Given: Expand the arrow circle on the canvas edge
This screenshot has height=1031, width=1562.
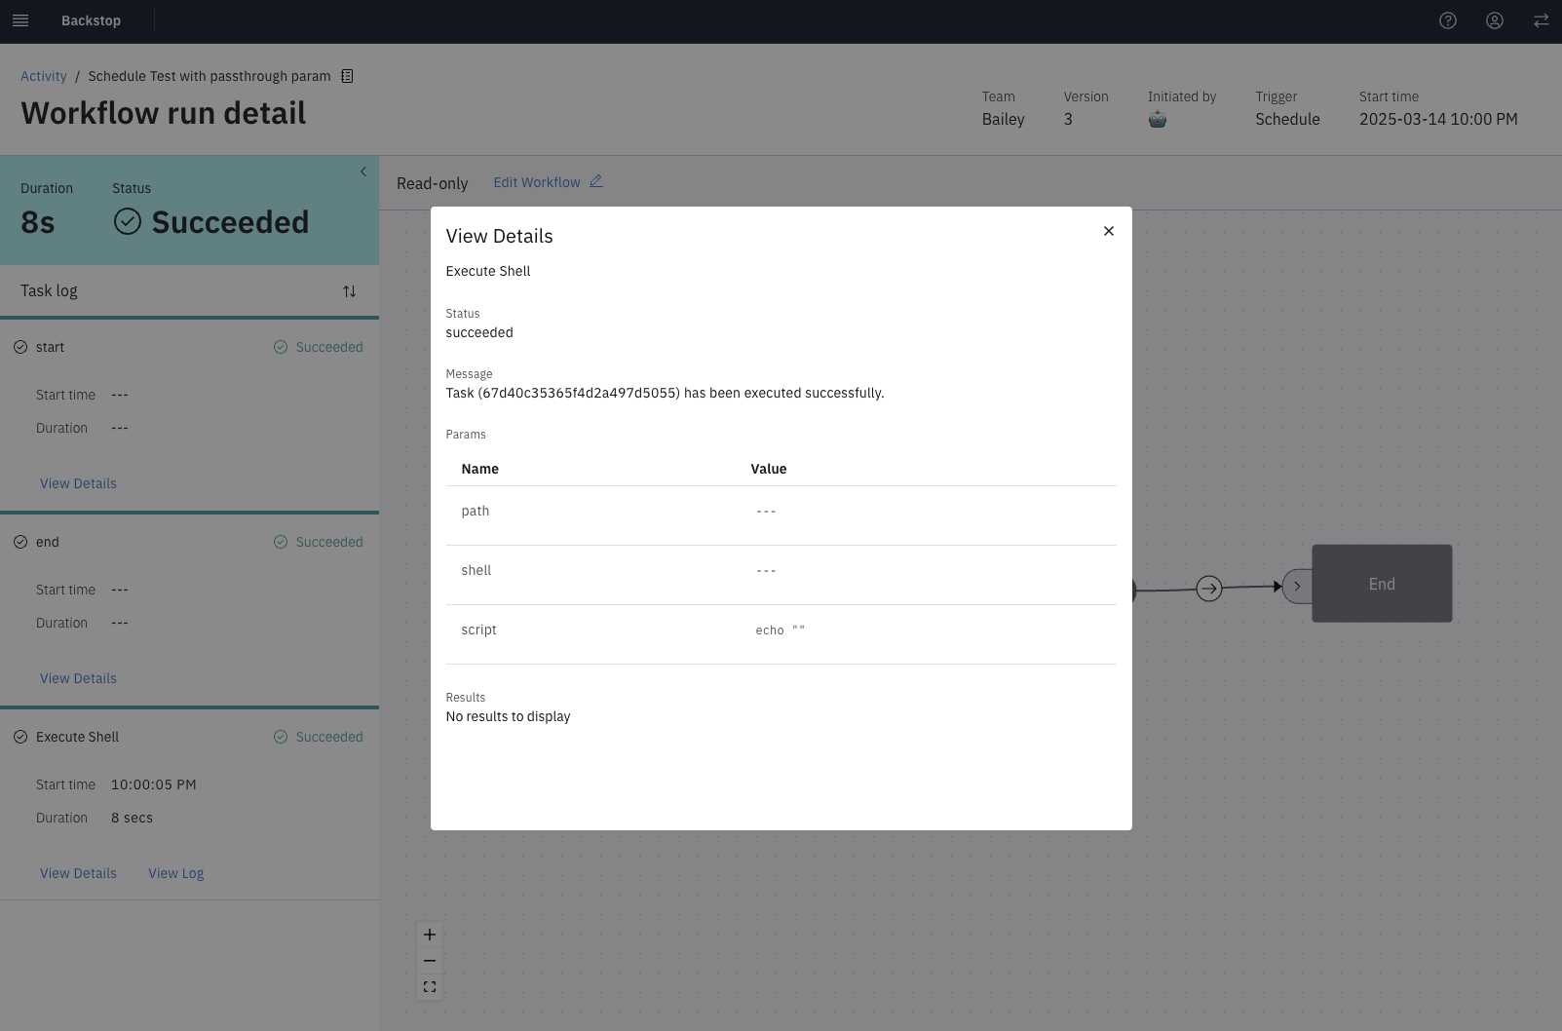Looking at the screenshot, I should point(1209,589).
